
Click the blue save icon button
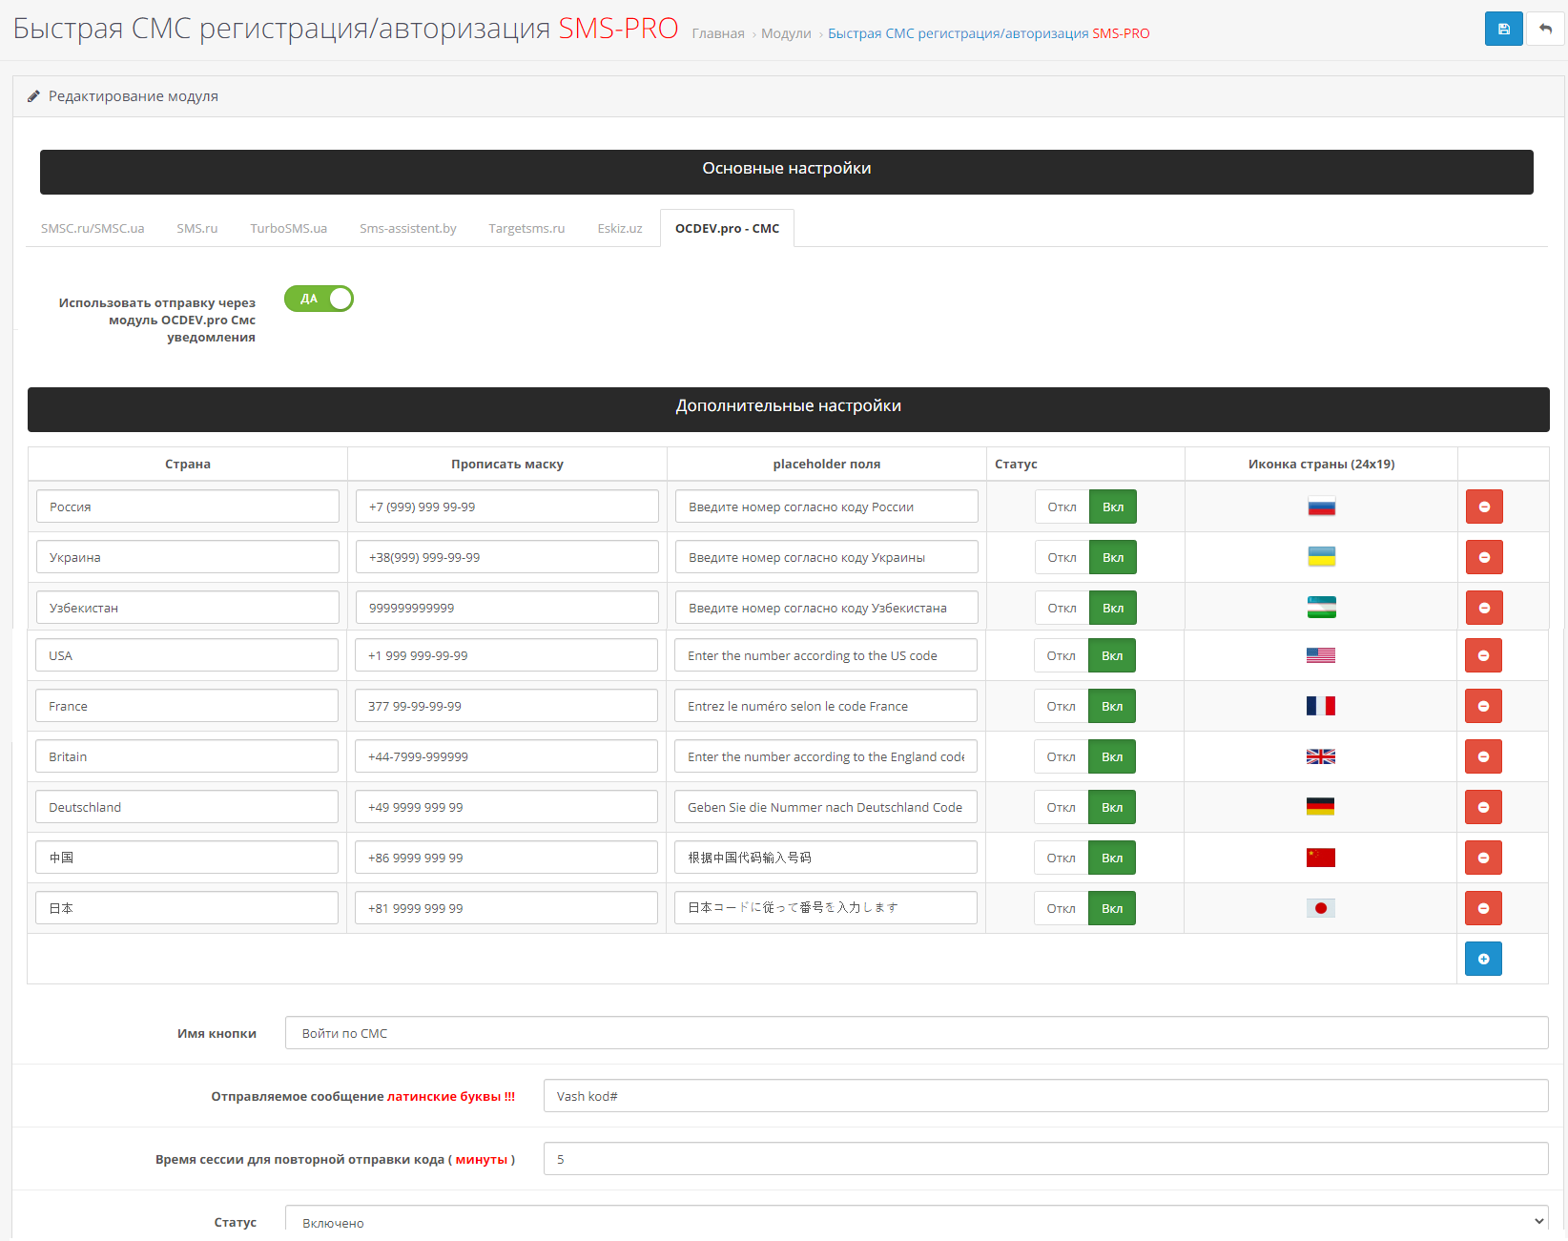(1503, 29)
